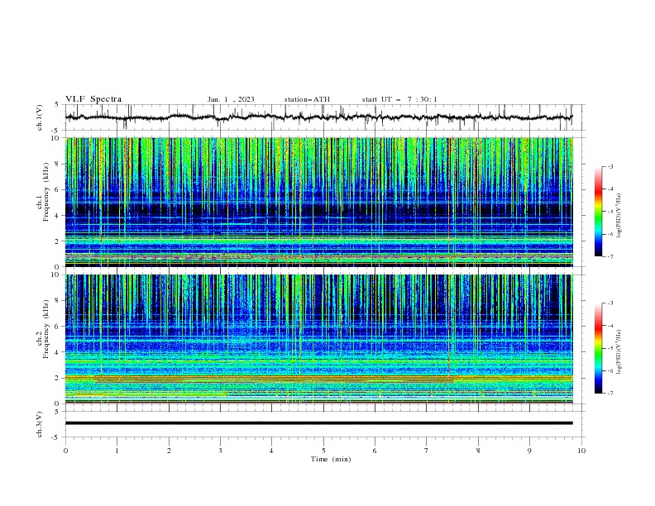Select the ch.1 "Frequency (kHz)" axis label
Screen dimensions: 655x506
pos(46,192)
